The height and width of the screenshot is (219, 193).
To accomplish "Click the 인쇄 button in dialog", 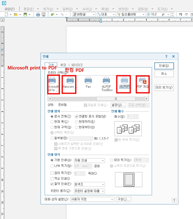I will pyautogui.click(x=164, y=66).
